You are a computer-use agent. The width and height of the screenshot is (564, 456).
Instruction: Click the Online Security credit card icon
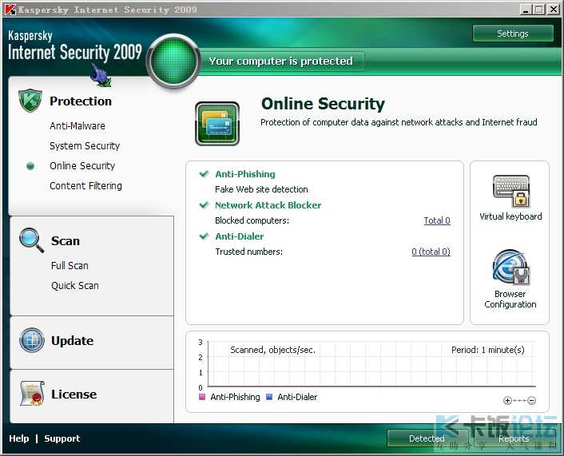pos(217,124)
